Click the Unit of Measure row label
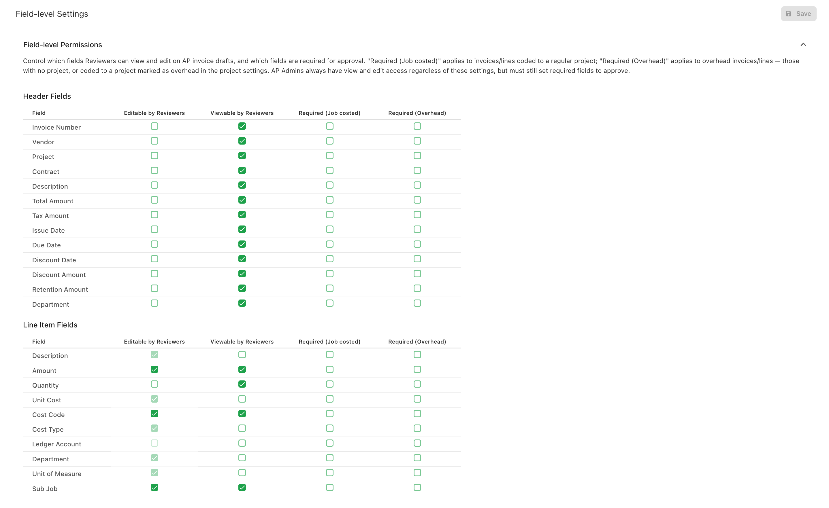The width and height of the screenshot is (829, 508). (x=56, y=474)
